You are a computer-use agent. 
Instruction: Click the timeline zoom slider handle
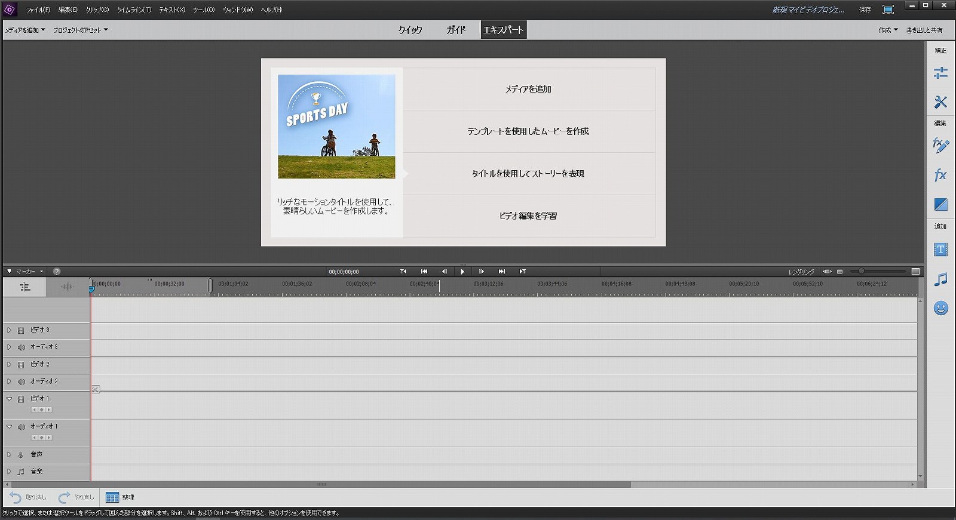pyautogui.click(x=861, y=272)
